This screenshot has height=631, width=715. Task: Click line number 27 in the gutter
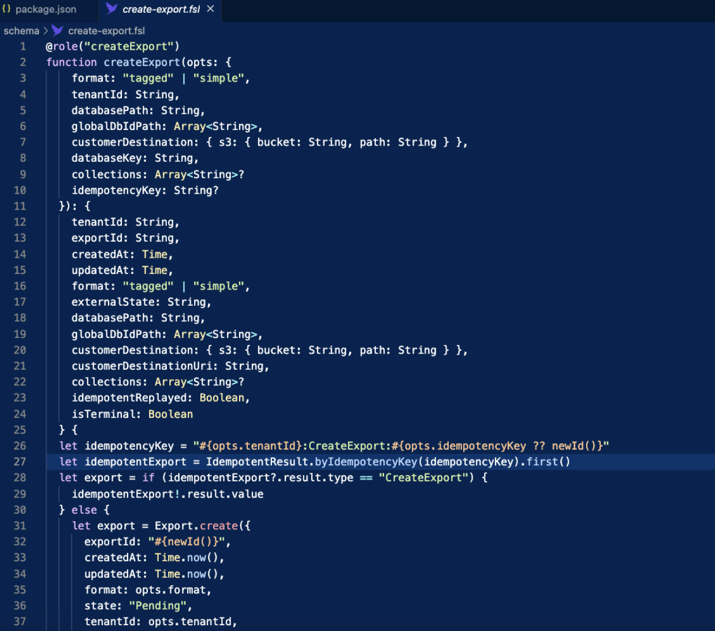(20, 462)
